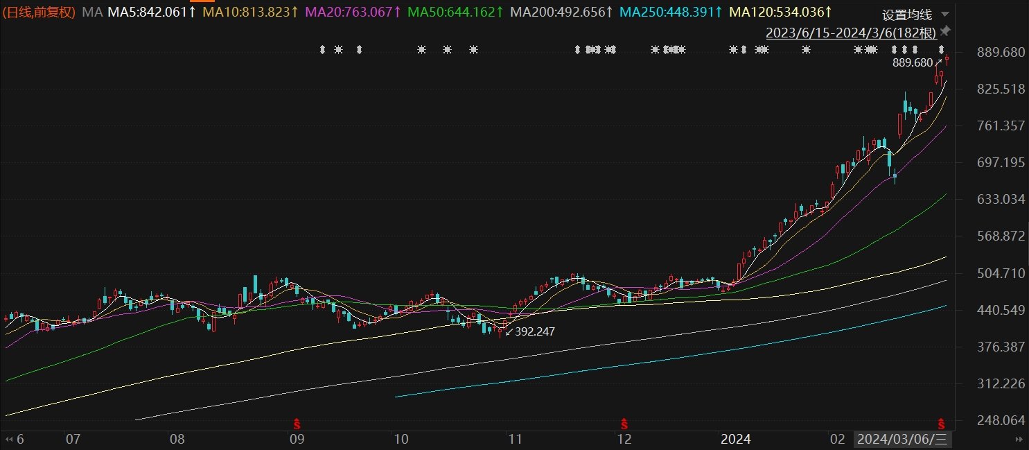
Task: Open the dividend marker above 2024/03/06
Action: [941, 423]
